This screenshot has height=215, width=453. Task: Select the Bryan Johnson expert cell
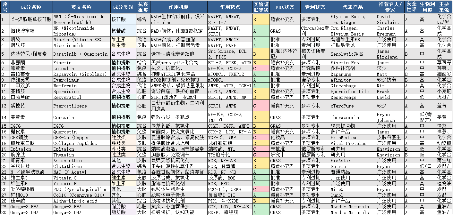390,117
